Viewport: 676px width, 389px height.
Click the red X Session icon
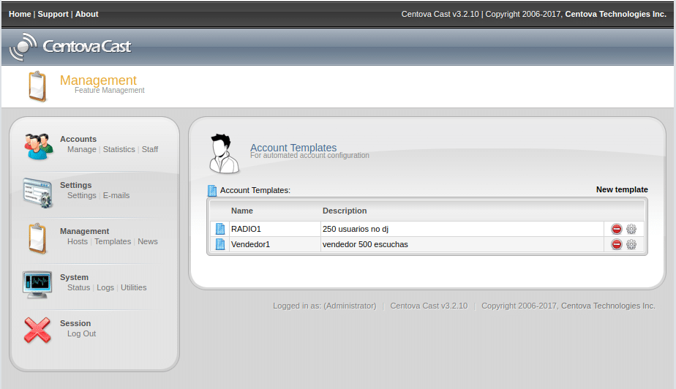pyautogui.click(x=37, y=331)
